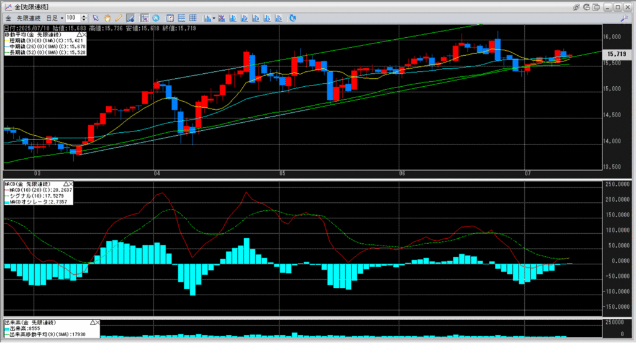636x343 pixels.
Task: Close the 移動平均 indicator legend
Action: click(x=84, y=35)
